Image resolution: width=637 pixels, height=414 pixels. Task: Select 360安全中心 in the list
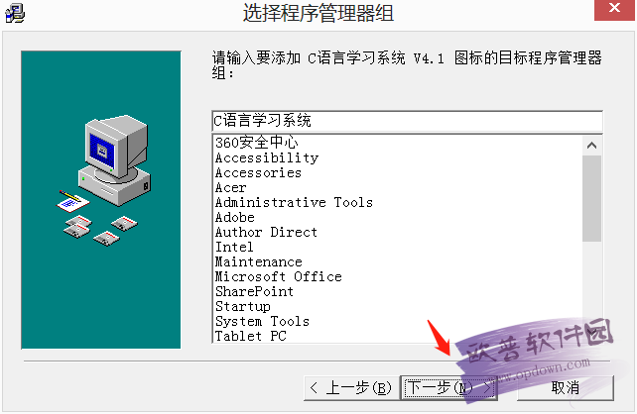click(x=257, y=143)
